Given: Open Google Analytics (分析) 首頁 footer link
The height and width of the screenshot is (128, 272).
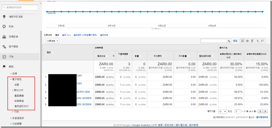Looking at the screenshot, I should 147,125.
